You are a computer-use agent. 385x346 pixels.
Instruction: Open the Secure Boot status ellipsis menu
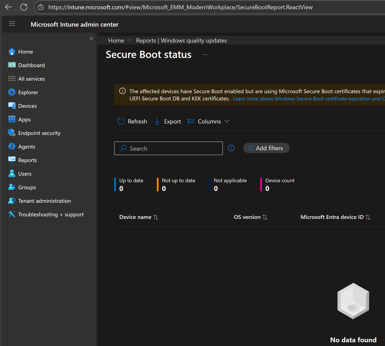pyautogui.click(x=205, y=55)
